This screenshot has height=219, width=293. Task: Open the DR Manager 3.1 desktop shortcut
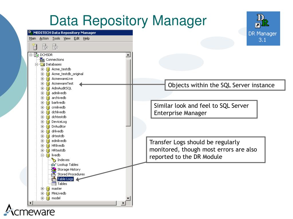(263, 28)
